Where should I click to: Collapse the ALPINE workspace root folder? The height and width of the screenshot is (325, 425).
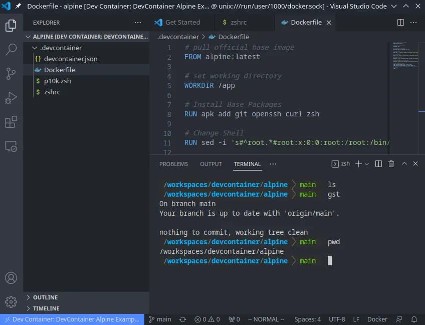point(86,37)
